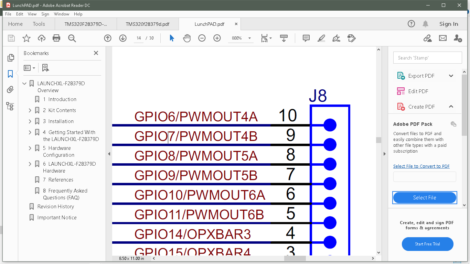Click the icon beside Adobe PDF Pack
This screenshot has width=470, height=264.
pyautogui.click(x=453, y=124)
